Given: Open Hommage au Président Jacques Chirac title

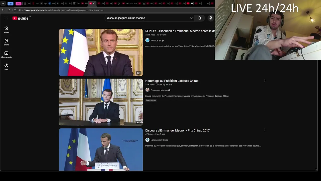Looking at the screenshot, I should [x=172, y=81].
